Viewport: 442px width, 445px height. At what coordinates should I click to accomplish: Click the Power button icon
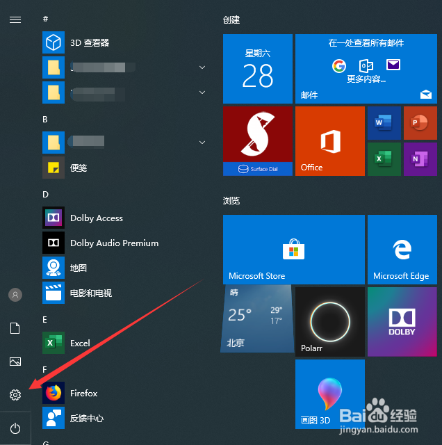pos(15,428)
